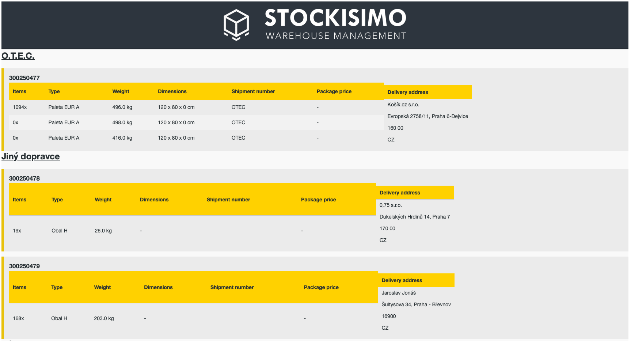Click the 496.0 kg weight cell
This screenshot has width=631, height=341.
click(x=122, y=107)
